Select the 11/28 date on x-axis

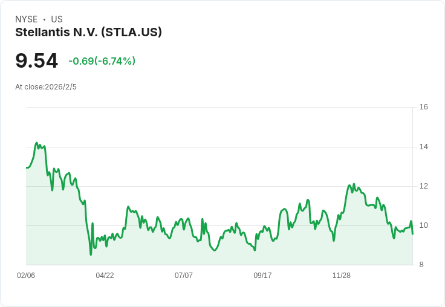click(x=342, y=276)
